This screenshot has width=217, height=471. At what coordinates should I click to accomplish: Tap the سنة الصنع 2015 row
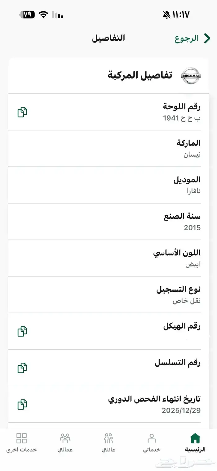(108, 222)
